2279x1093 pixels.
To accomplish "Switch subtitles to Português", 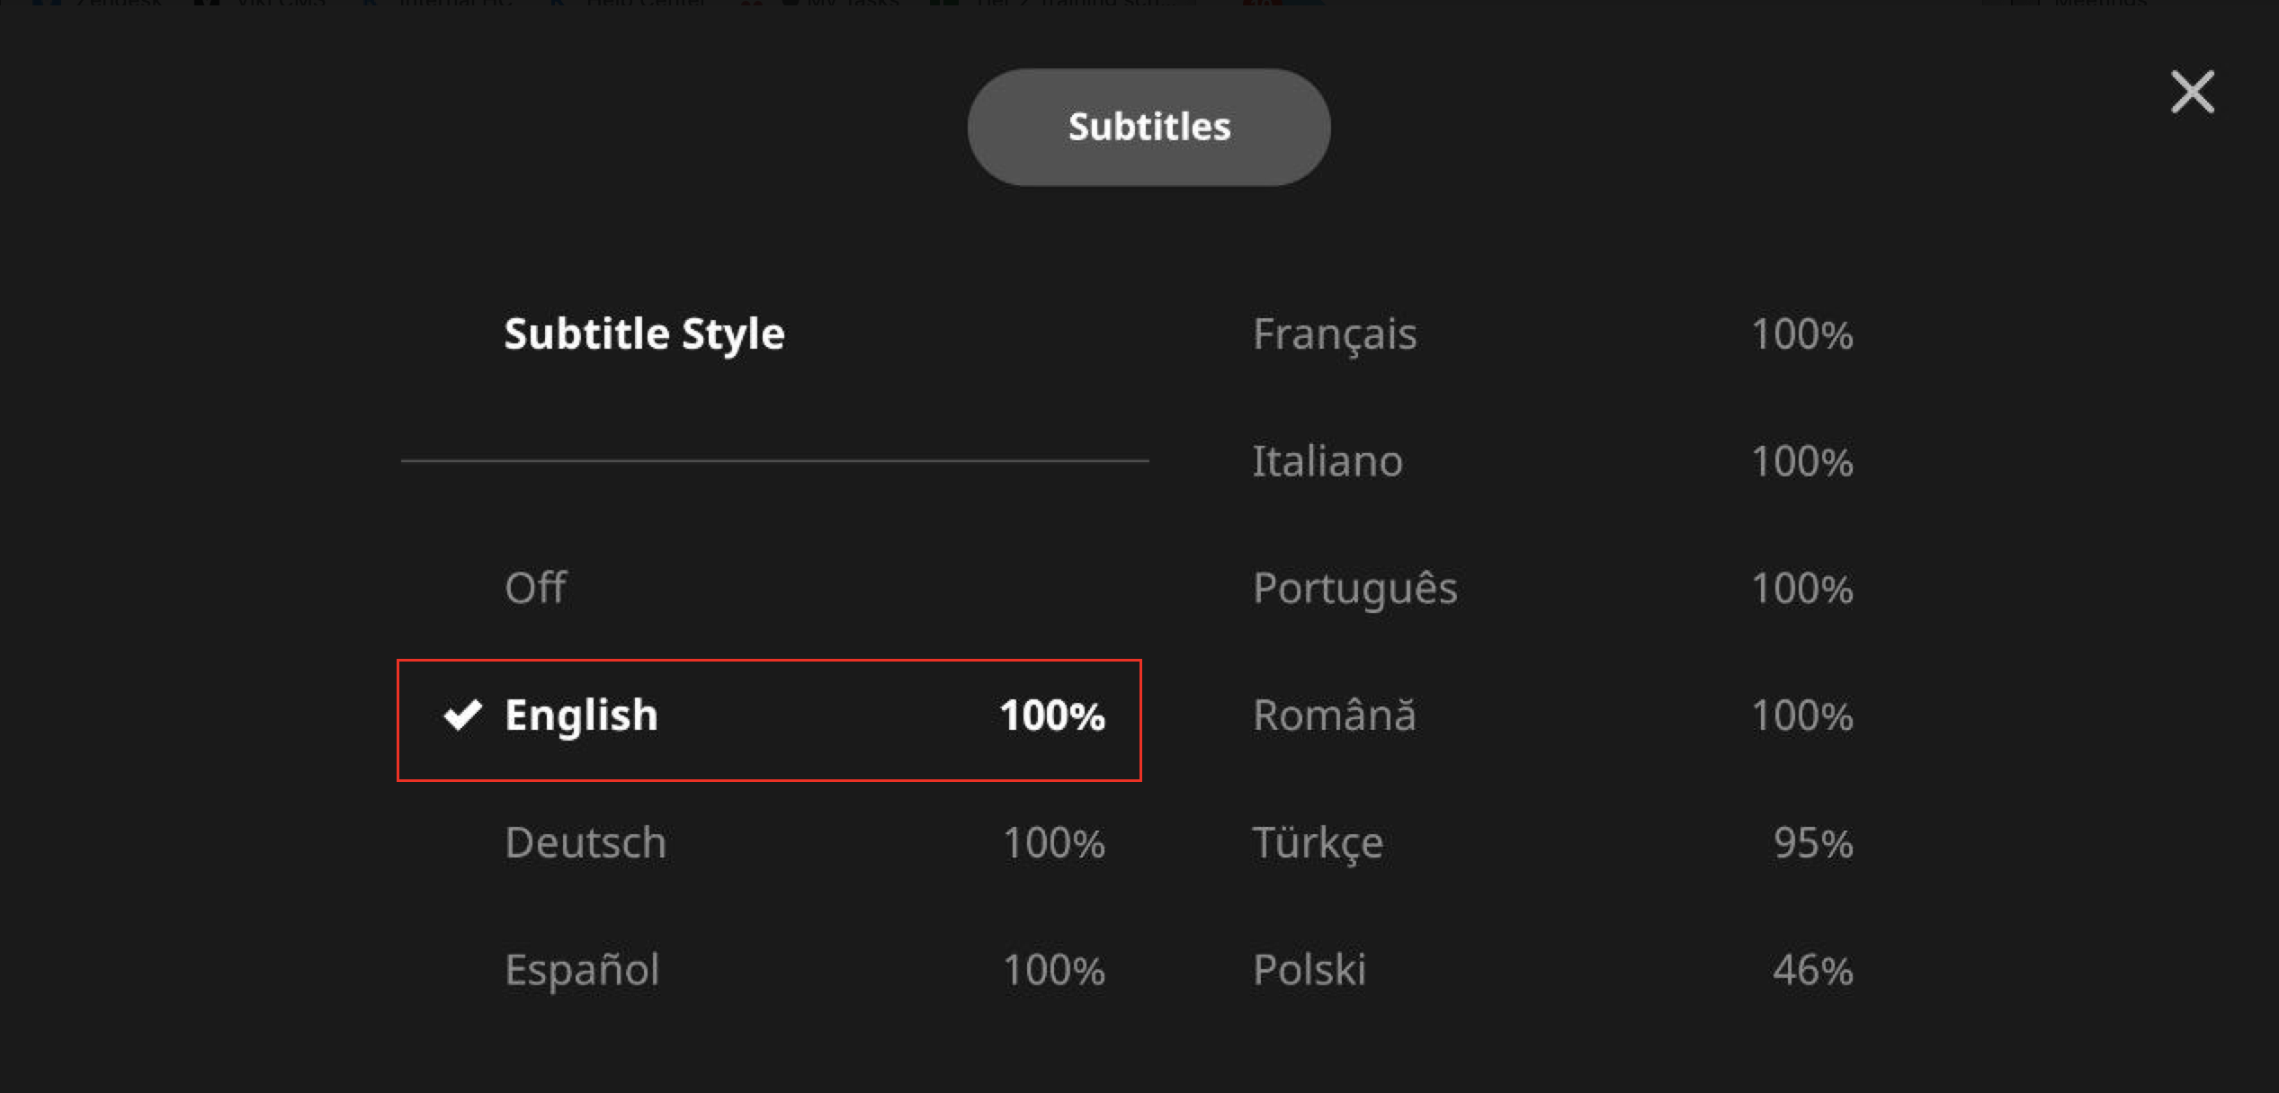I will (x=1553, y=589).
